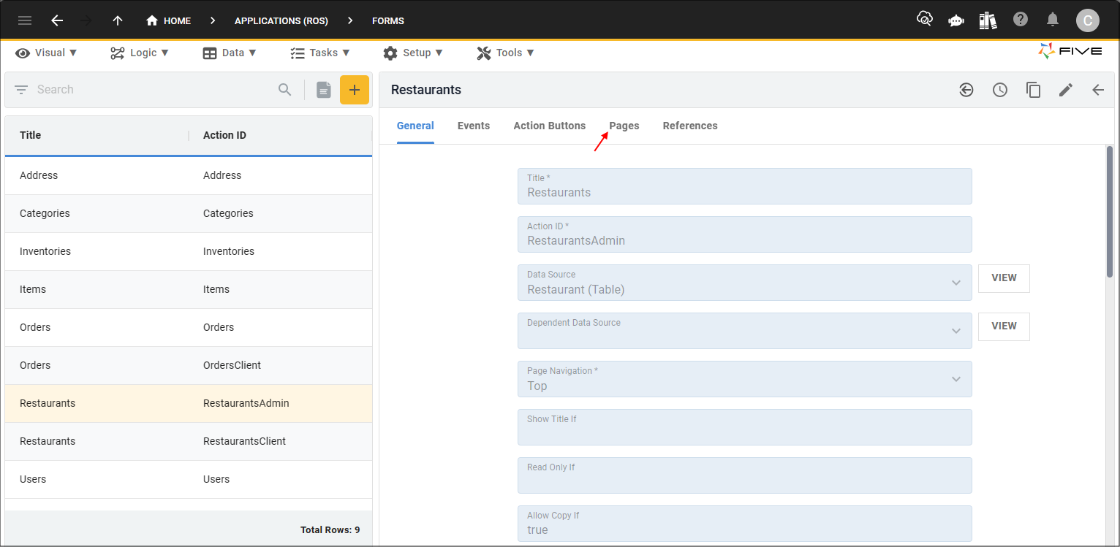
Task: Open the history clock icon
Action: click(1000, 90)
